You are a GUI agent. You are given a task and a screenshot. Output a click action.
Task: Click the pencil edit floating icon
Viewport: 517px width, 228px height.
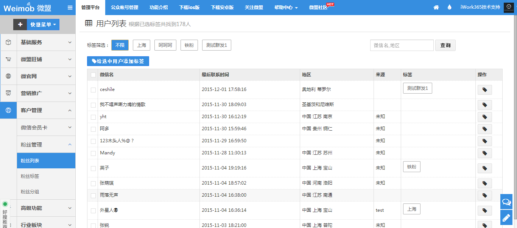506,218
